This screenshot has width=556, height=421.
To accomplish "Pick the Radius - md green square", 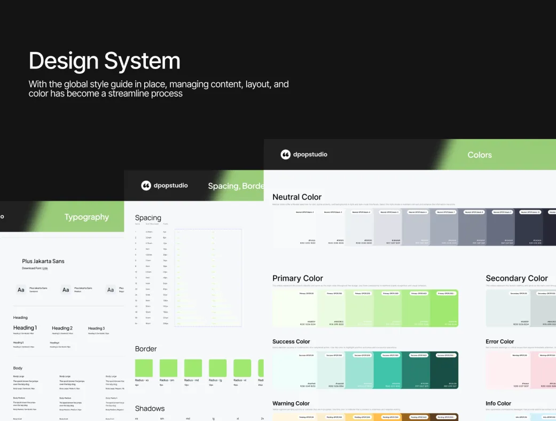I will pyautogui.click(x=193, y=368).
